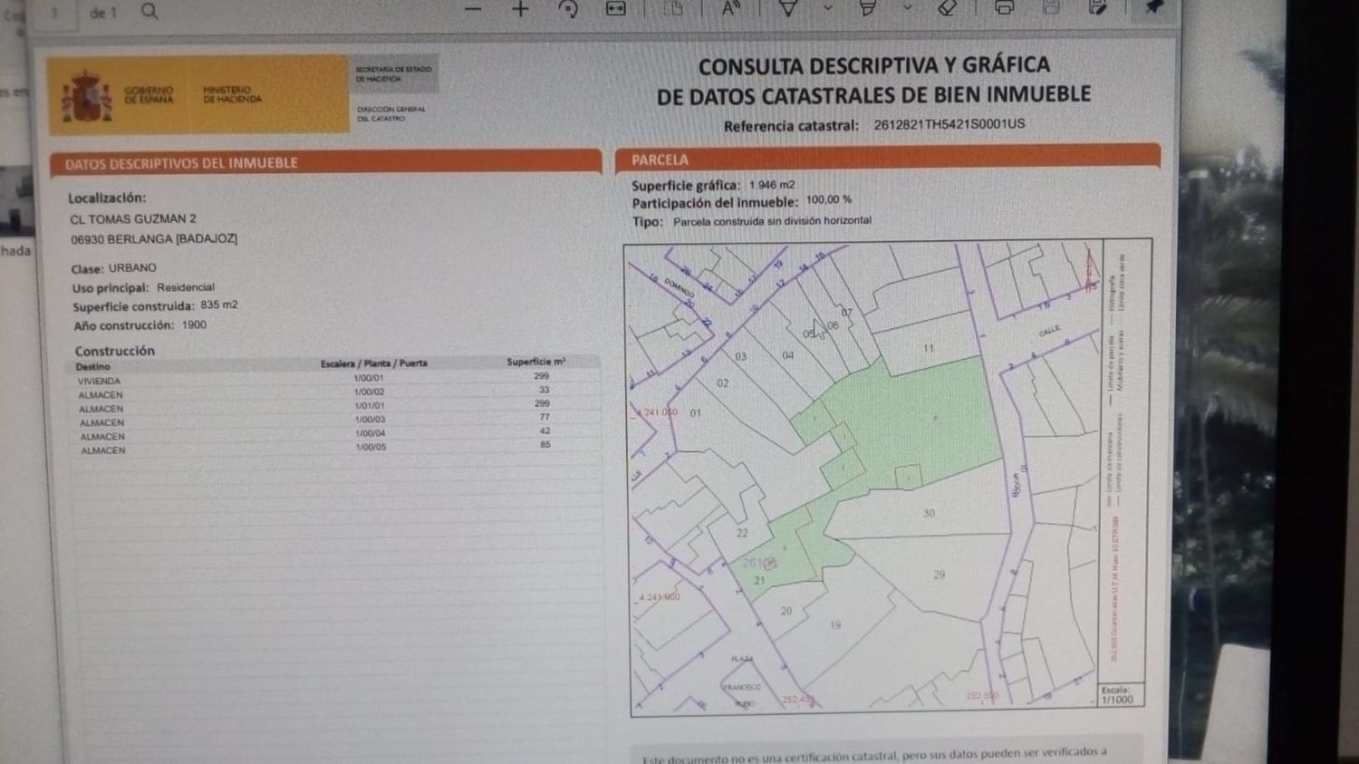This screenshot has height=764, width=1359.
Task: Click built surface value 835 m2
Action: click(219, 305)
